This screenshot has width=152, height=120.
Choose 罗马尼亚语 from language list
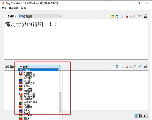(x=39, y=94)
